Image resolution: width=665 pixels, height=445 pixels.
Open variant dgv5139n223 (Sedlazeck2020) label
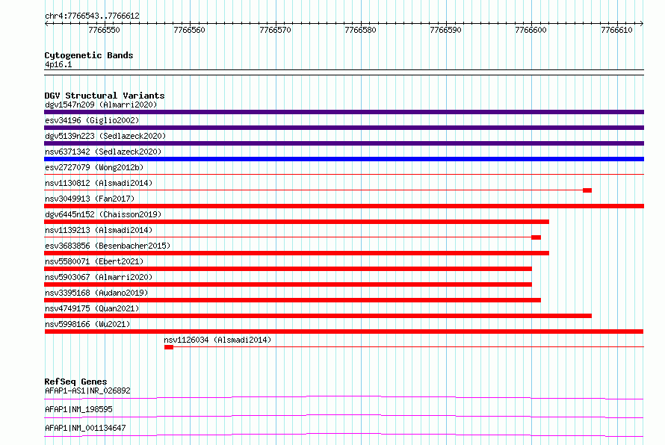coord(105,136)
